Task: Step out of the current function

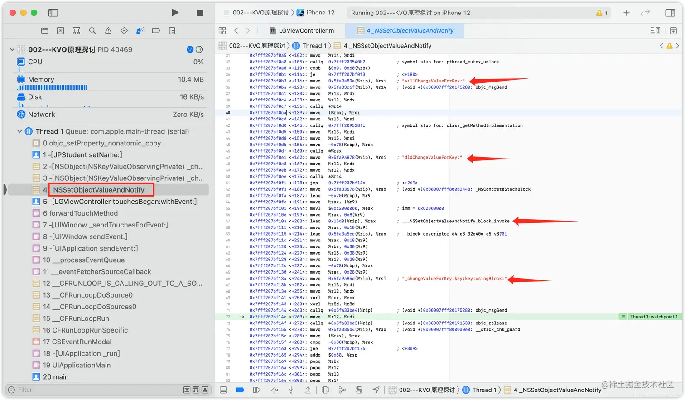Action: click(x=308, y=390)
